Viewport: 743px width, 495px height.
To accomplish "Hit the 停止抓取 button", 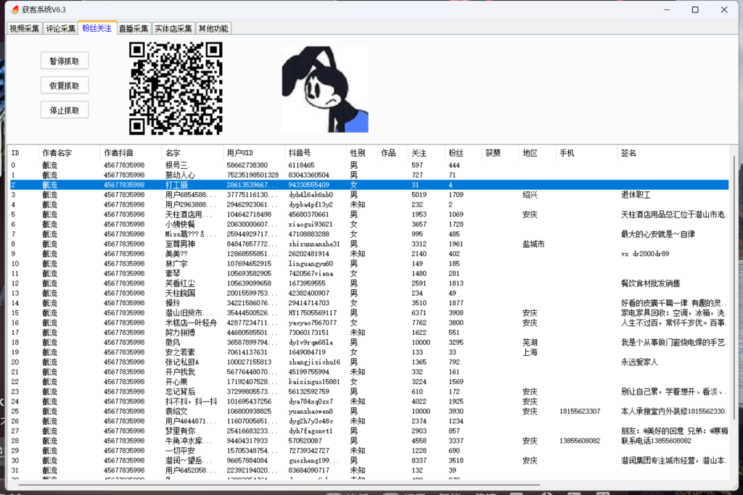I will 65,110.
